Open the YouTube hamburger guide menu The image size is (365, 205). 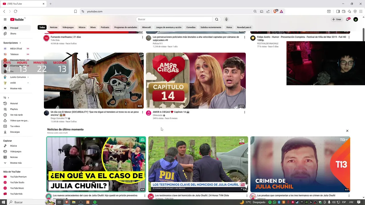(x=5, y=19)
